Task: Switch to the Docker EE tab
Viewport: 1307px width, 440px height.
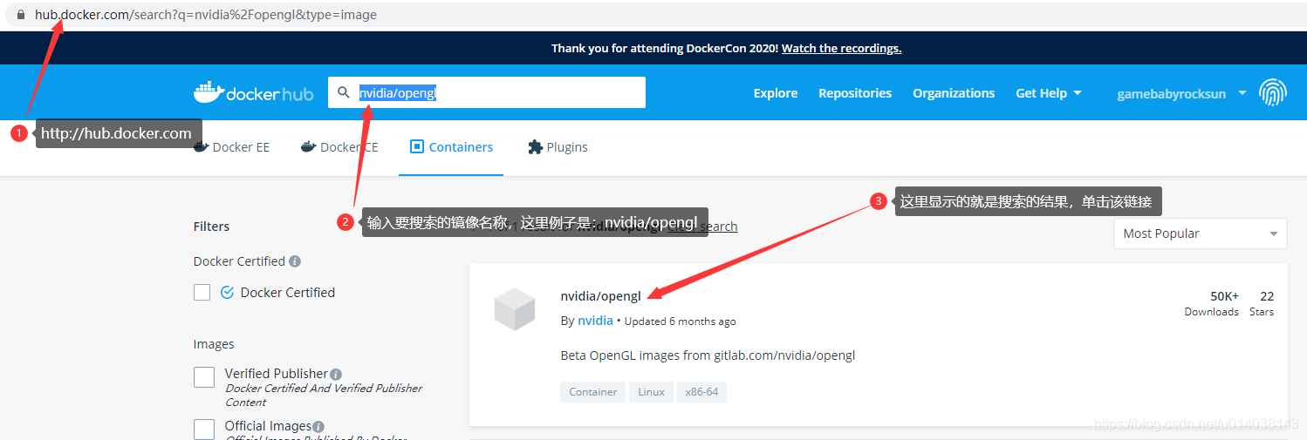Action: (231, 147)
